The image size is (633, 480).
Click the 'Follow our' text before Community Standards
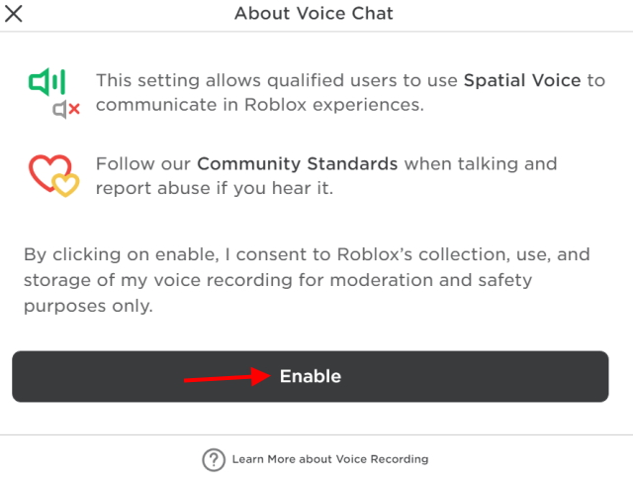click(143, 163)
